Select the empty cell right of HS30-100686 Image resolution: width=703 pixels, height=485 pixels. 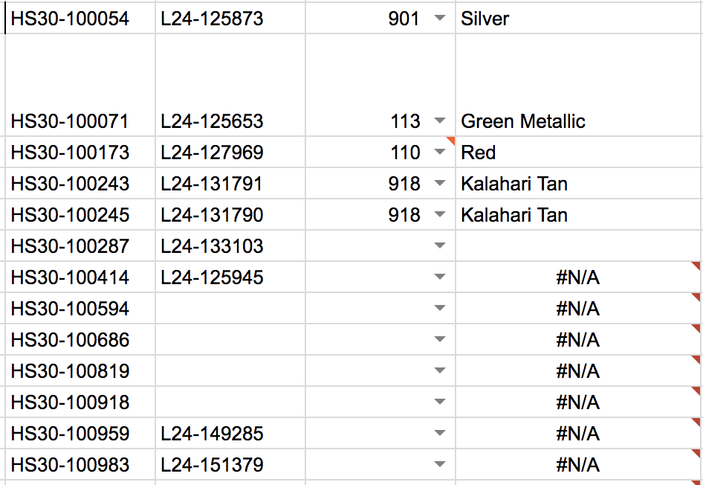click(x=230, y=340)
